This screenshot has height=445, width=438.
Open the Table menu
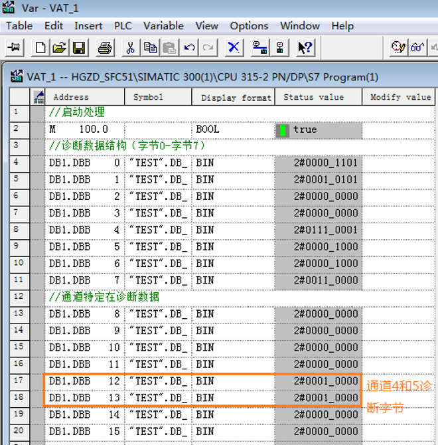[19, 26]
